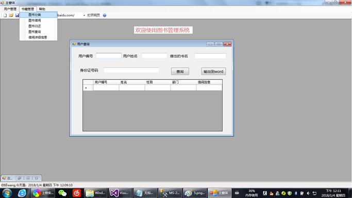Click the blue help question mark icon

tap(105, 15)
